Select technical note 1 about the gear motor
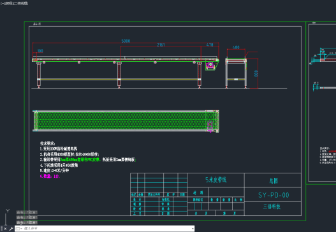Image resolution: width=336 pixels, height=232 pixels. click(59, 149)
